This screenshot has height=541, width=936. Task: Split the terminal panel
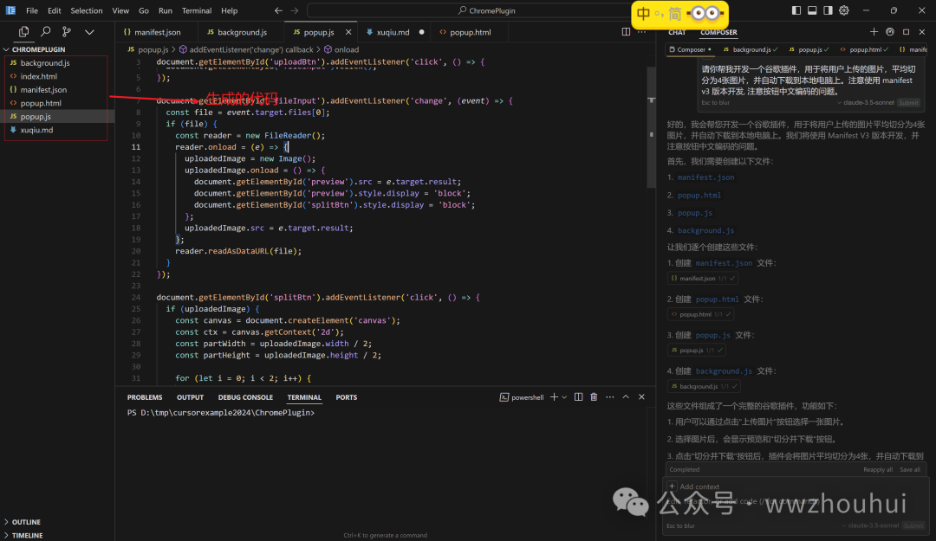[x=578, y=397]
